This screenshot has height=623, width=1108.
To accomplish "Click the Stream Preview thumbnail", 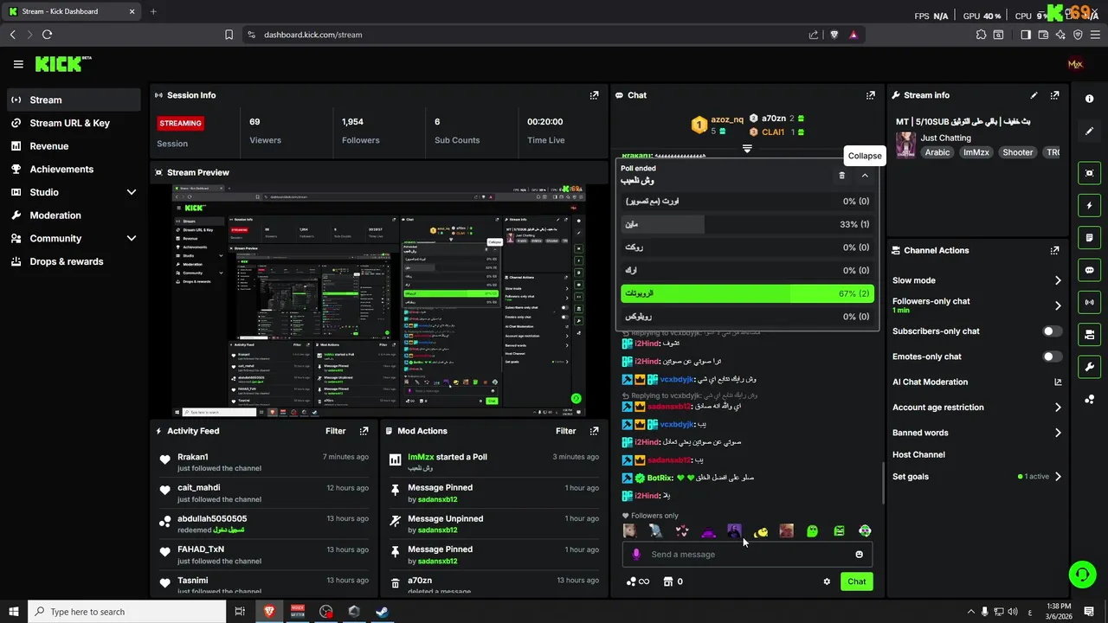I will pyautogui.click(x=378, y=301).
